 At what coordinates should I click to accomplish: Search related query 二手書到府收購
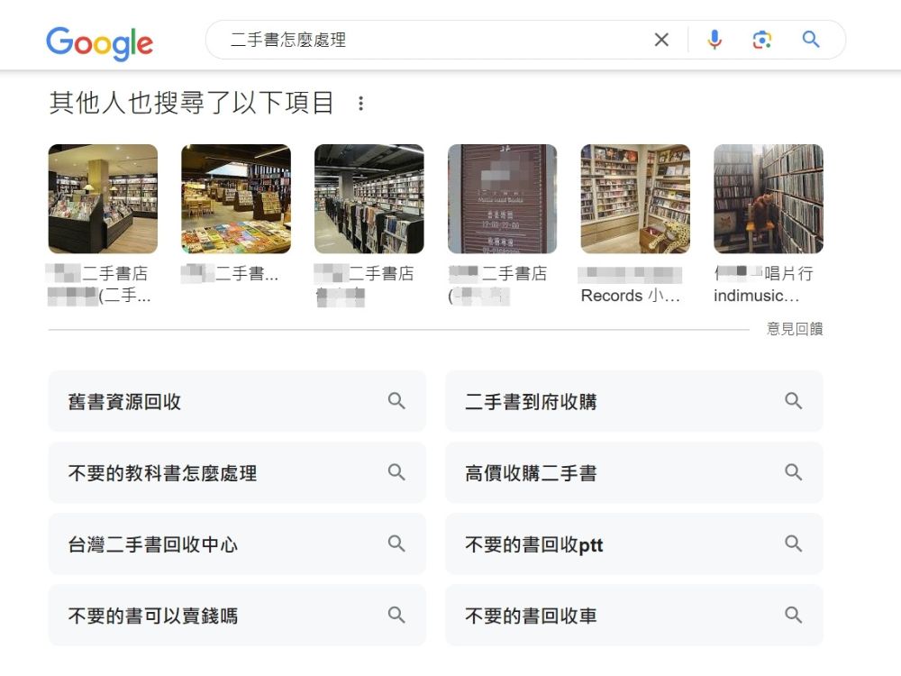pos(634,401)
